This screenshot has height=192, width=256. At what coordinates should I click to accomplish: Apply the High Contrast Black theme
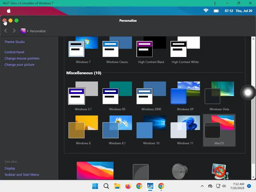(x=151, y=50)
